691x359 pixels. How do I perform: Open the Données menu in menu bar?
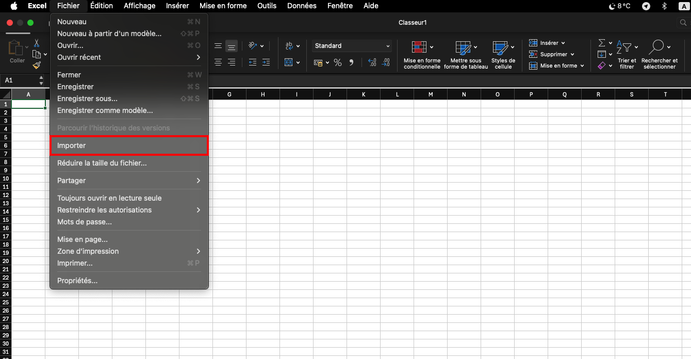(x=302, y=6)
